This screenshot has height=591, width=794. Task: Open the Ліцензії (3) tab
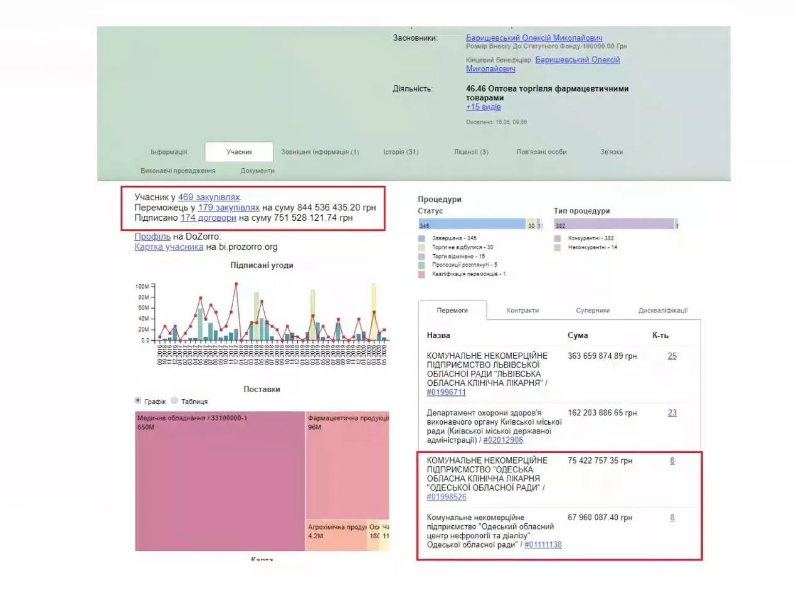coord(471,152)
